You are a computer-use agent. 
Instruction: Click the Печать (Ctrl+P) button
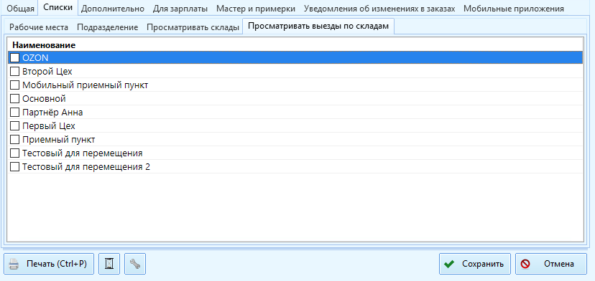click(49, 264)
